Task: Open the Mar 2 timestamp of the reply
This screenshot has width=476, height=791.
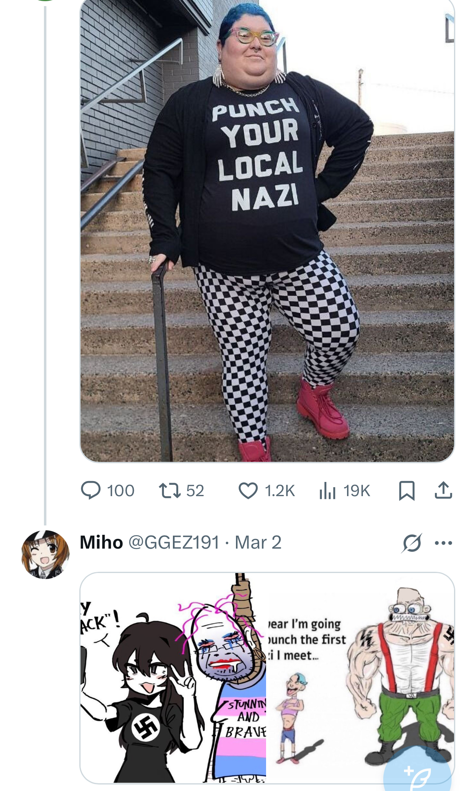Action: pyautogui.click(x=258, y=543)
